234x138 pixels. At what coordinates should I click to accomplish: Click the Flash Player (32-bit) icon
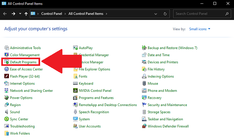pos(7,77)
